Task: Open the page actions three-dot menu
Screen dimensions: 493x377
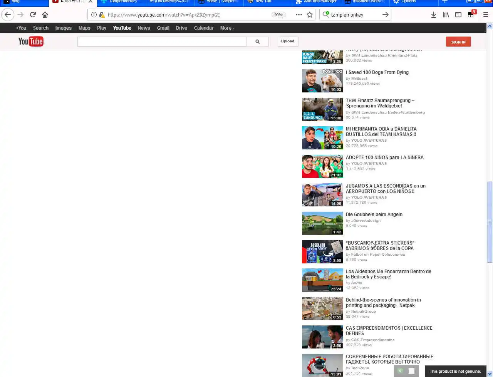Action: (x=298, y=15)
